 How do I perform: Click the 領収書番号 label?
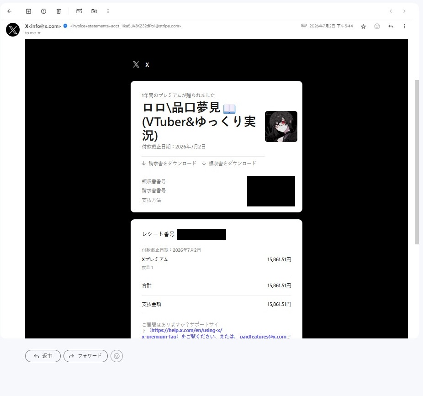(x=154, y=181)
